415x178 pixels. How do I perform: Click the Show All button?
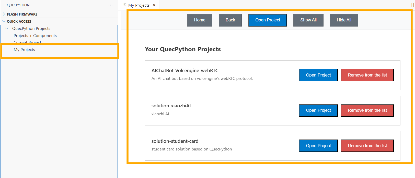tap(308, 20)
